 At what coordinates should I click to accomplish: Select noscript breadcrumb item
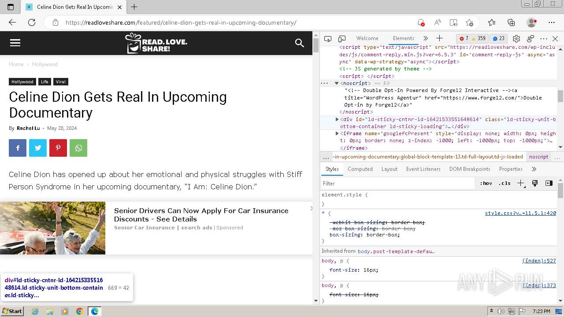pyautogui.click(x=538, y=157)
